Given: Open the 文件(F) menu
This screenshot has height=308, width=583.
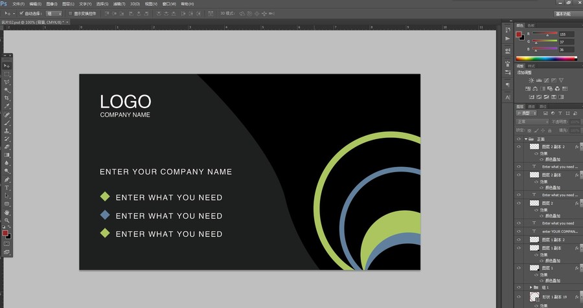Looking at the screenshot, I should point(18,4).
